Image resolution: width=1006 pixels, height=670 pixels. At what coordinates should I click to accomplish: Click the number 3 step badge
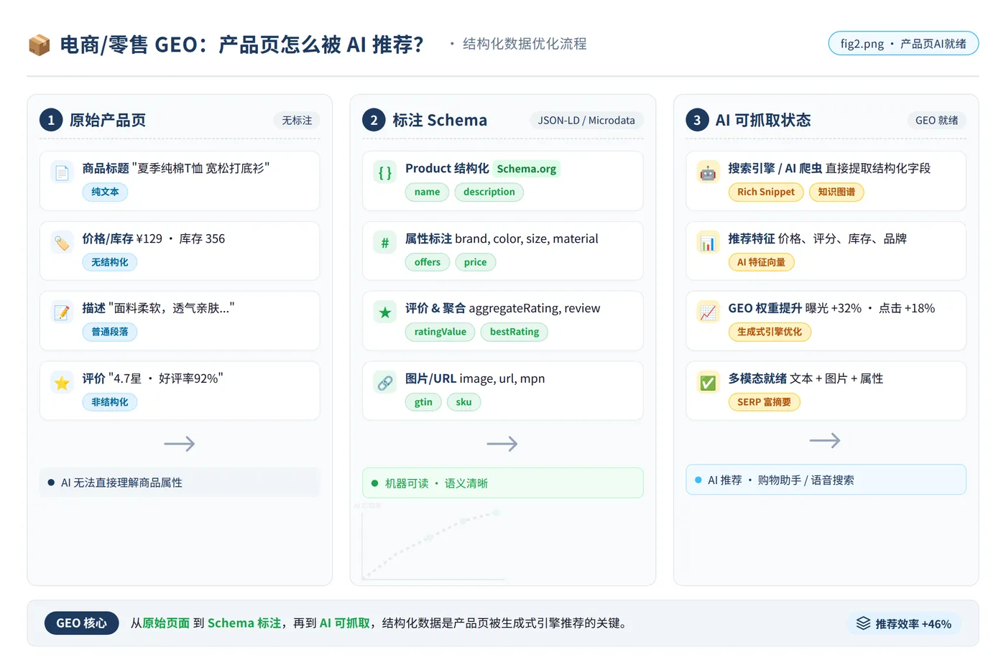(x=697, y=120)
